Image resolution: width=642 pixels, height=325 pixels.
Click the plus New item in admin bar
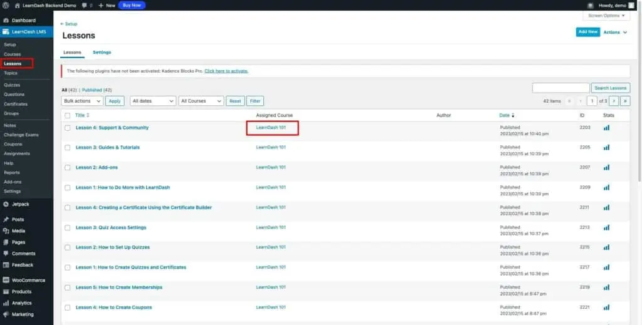pos(107,5)
